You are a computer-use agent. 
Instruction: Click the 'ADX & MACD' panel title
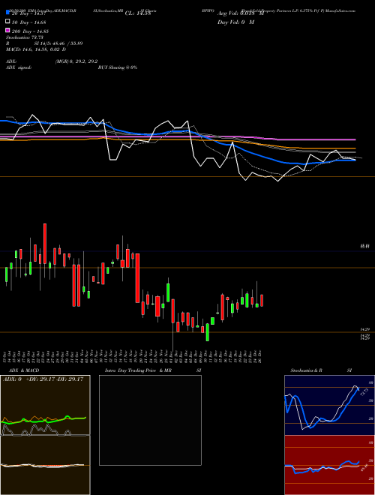tap(24, 370)
